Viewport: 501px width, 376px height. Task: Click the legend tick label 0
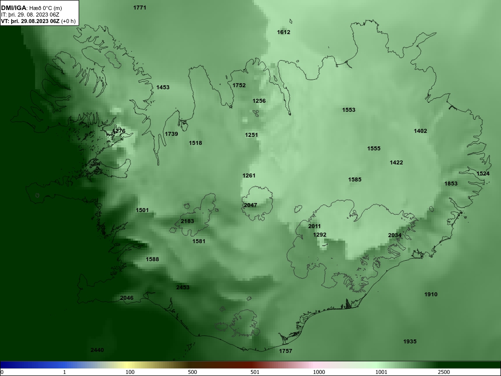click(x=3, y=372)
